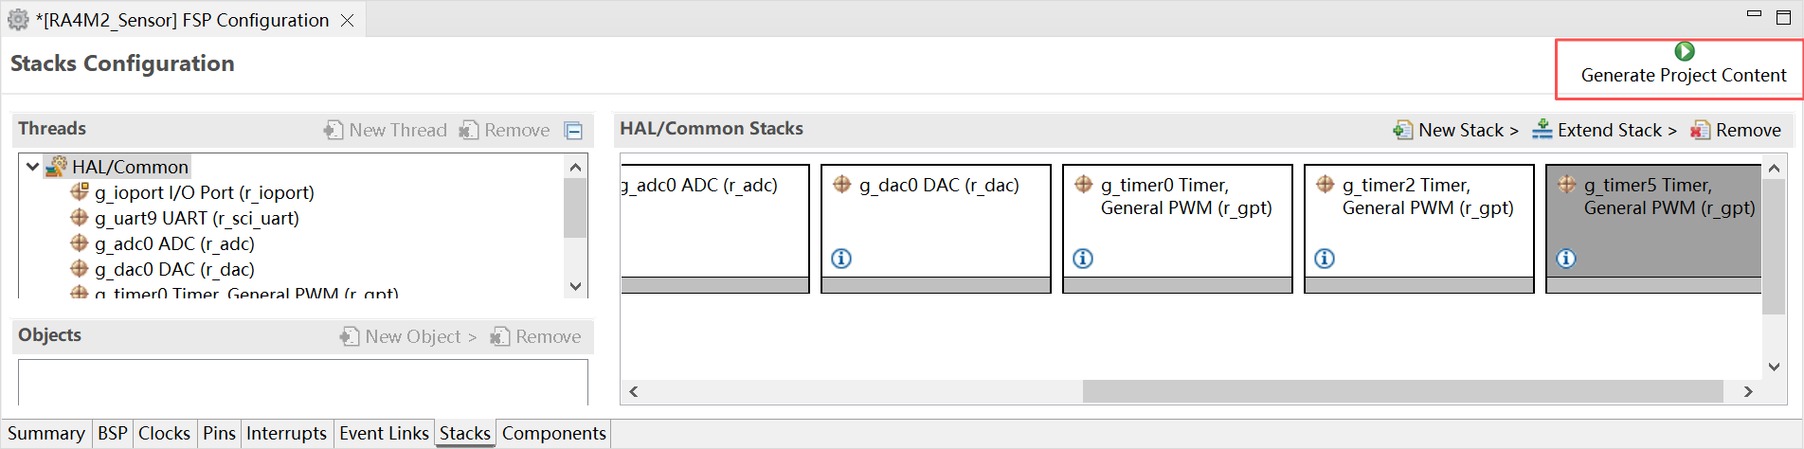Collapse the HAL/Common tree node
This screenshot has height=449, width=1804.
32,167
